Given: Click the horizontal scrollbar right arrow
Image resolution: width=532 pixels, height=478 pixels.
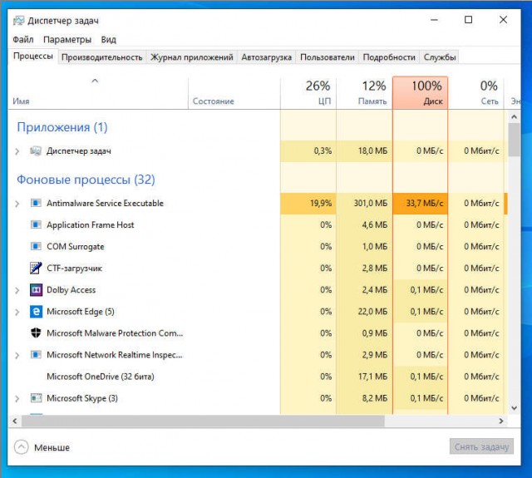Looking at the screenshot, I should 501,421.
